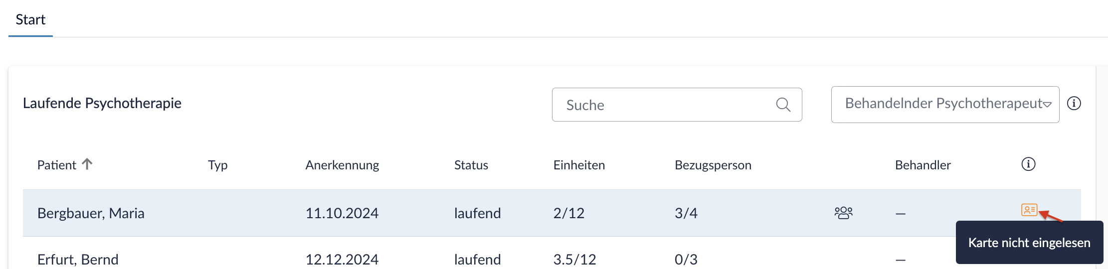
Task: Click the search magnifier icon
Action: pos(783,105)
